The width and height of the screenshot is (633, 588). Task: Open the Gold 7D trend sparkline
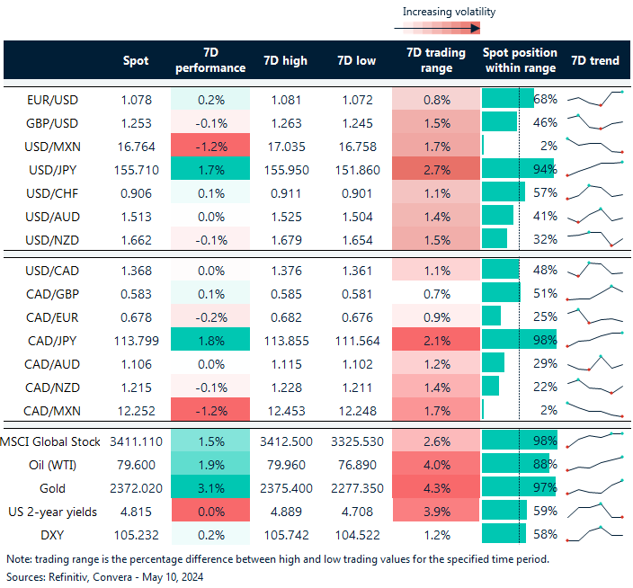594,487
